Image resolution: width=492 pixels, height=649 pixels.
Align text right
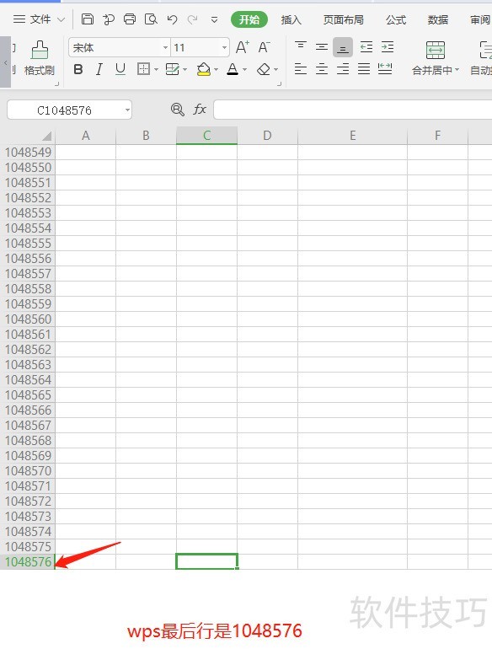(343, 69)
